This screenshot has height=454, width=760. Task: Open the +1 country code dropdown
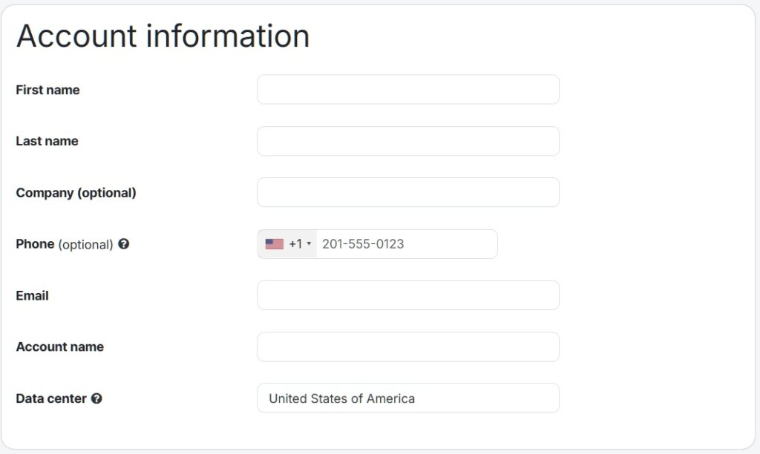tap(287, 244)
